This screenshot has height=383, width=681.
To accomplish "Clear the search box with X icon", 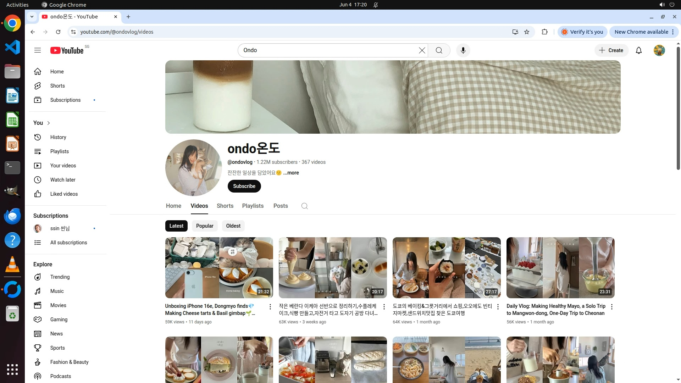I will click(x=422, y=50).
